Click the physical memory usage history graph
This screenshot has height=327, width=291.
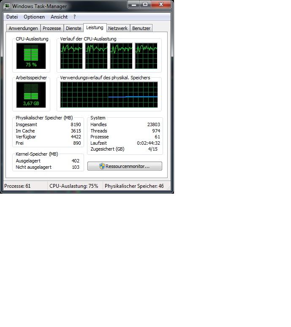[109, 95]
